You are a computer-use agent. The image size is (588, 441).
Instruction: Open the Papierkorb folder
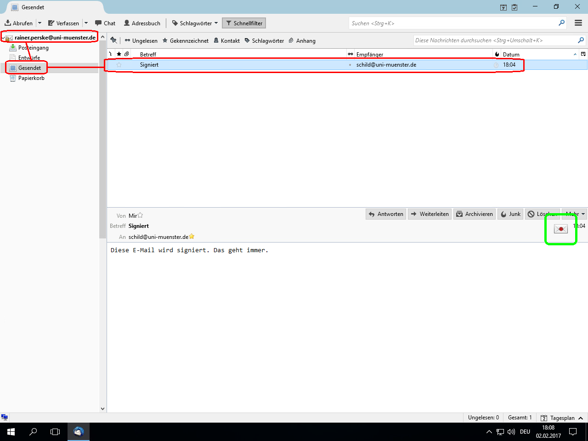click(31, 78)
